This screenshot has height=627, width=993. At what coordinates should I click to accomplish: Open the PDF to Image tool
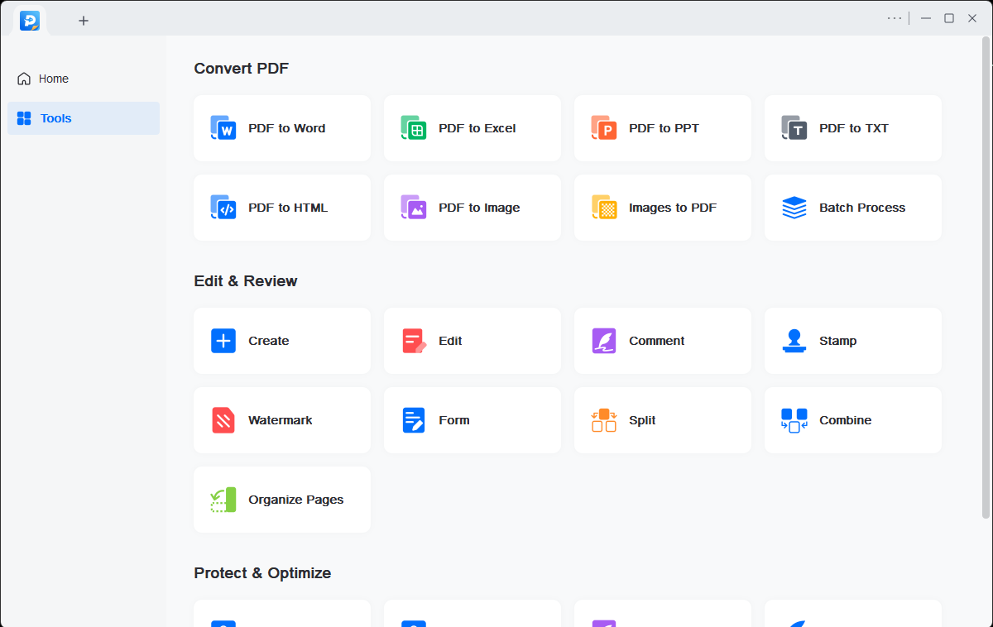[472, 208]
